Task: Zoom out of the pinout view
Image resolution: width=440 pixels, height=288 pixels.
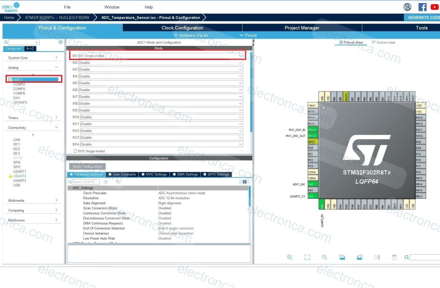Action: pyautogui.click(x=324, y=257)
